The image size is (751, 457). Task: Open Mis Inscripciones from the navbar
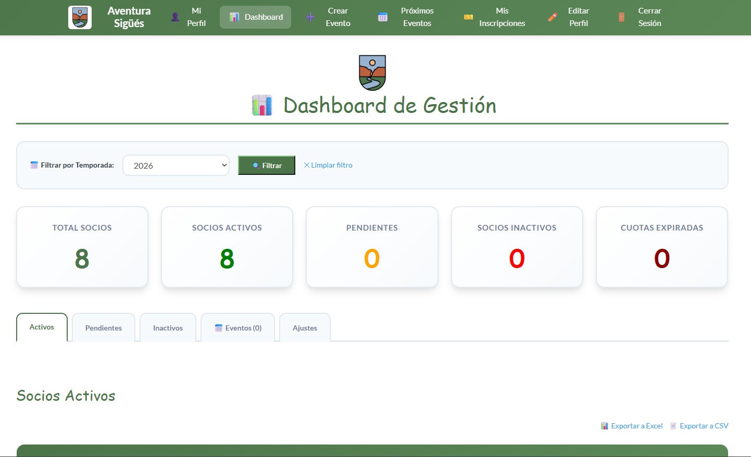[x=494, y=17]
